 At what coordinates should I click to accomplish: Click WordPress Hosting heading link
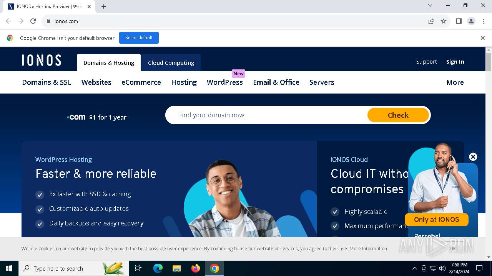tap(63, 159)
